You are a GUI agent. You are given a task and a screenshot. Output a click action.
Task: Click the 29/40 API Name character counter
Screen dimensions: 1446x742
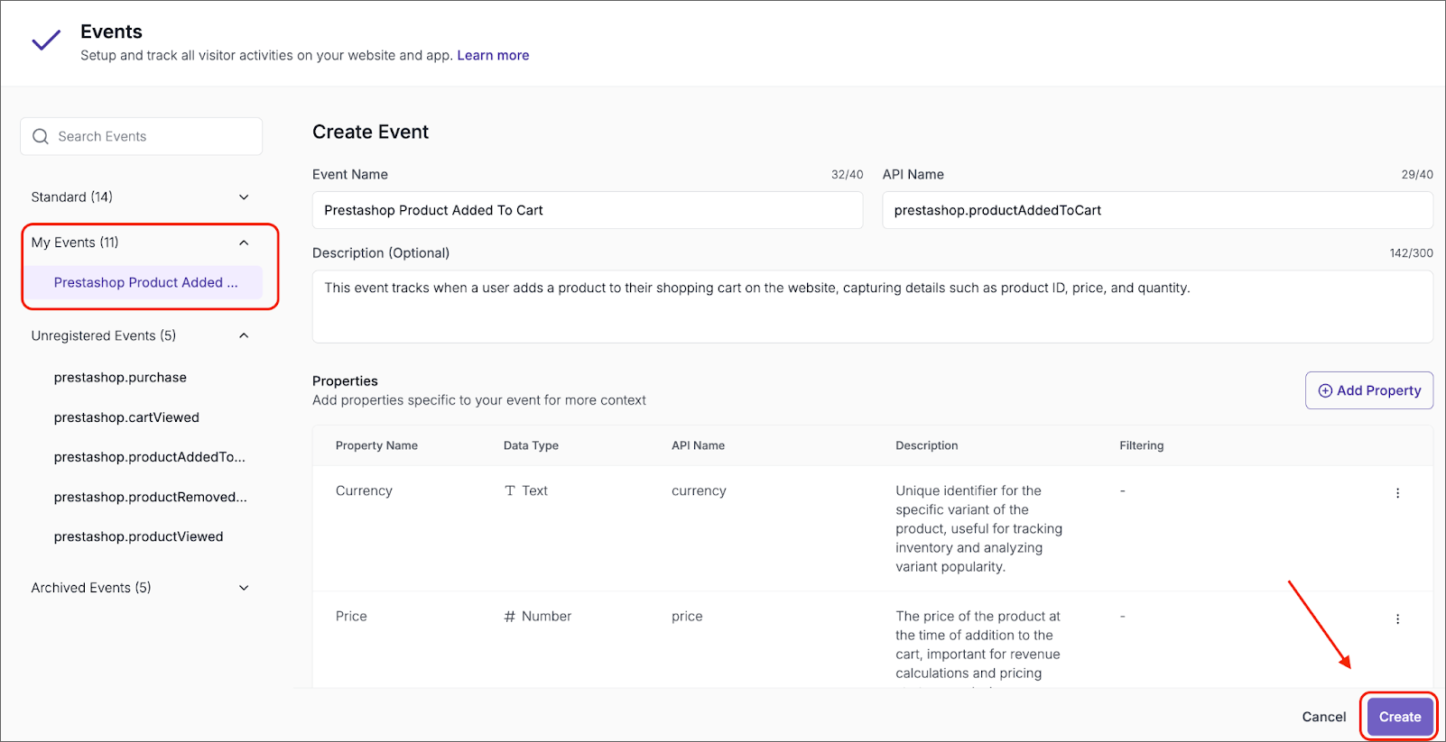pos(1417,175)
